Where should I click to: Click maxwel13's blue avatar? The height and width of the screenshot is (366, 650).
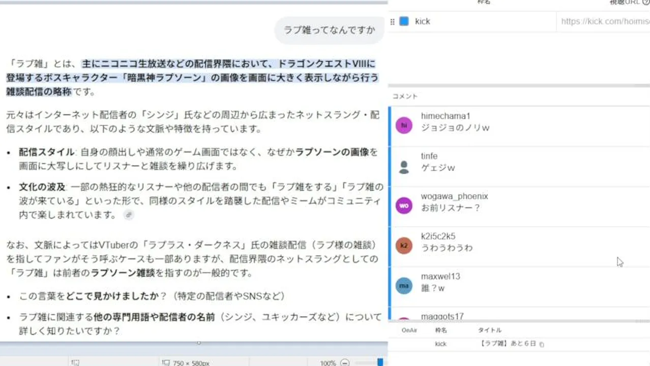404,286
